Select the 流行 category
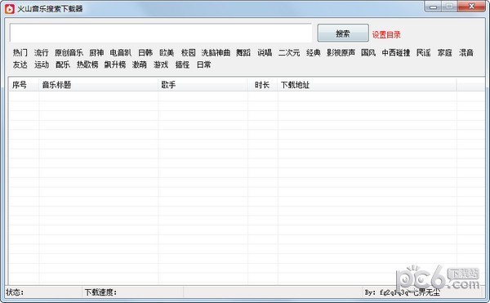 coord(42,52)
